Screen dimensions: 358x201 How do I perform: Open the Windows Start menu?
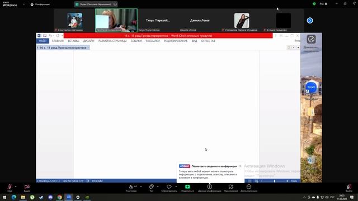pos(4,197)
